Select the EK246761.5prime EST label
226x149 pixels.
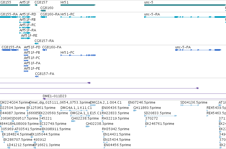tap(160, 124)
